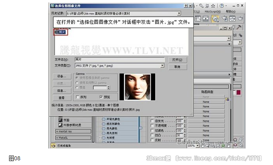This screenshot has width=273, height=165.
Task: Click the 高光颜色 input socket circle
Action: pyautogui.click(x=104, y=128)
